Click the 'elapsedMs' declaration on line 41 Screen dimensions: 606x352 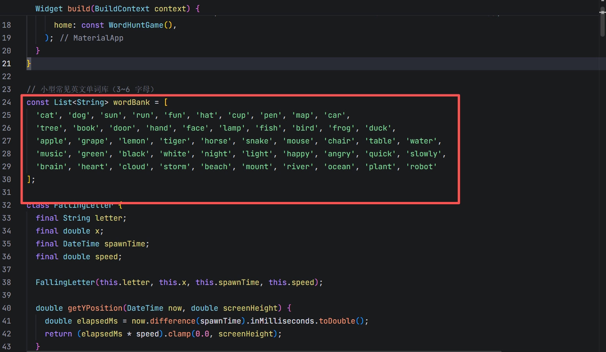pyautogui.click(x=97, y=321)
